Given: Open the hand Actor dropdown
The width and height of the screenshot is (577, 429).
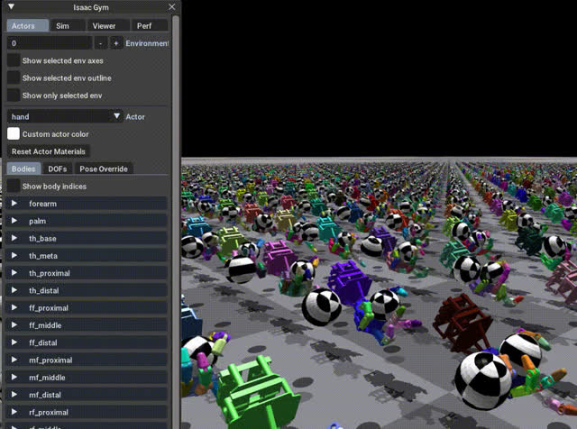Looking at the screenshot, I should pos(65,116).
